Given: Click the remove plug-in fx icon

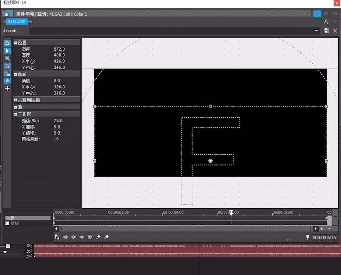Looking at the screenshot, I should (x=335, y=22).
